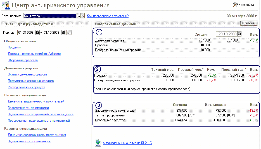261x149 pixels.
Task: Open Расход денежных средств report
Action: (27, 87)
